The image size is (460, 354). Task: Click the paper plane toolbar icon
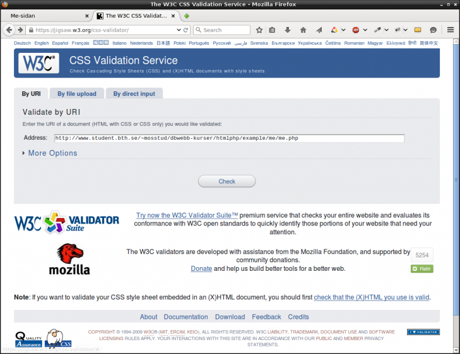pos(319,30)
